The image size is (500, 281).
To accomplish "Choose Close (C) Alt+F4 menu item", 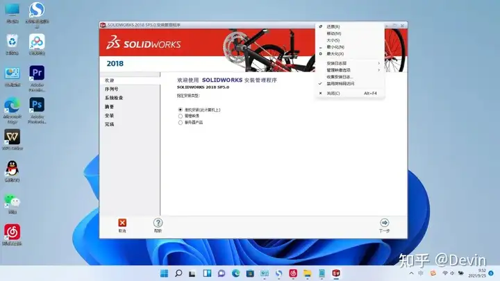I will pyautogui.click(x=350, y=94).
